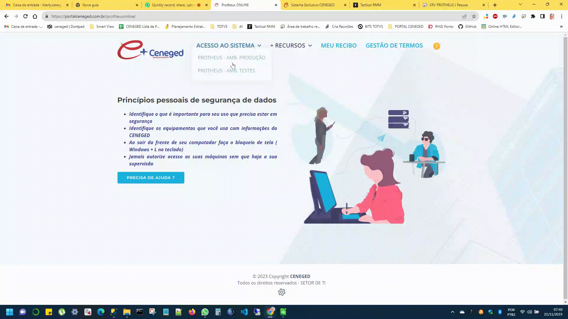Show hidden system tray icons
Screen dimensions: 568x319
[x=452, y=312]
